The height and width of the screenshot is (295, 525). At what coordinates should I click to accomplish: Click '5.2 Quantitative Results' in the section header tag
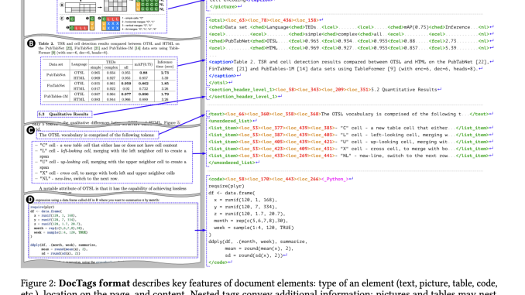[x=404, y=89]
